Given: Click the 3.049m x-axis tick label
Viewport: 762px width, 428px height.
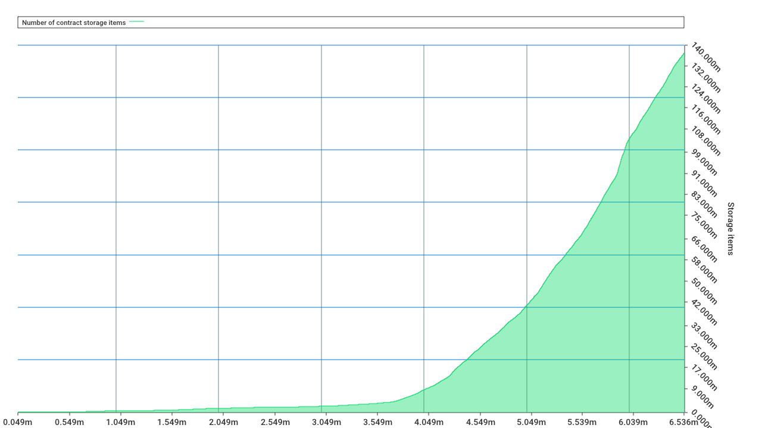Looking at the screenshot, I should click(326, 422).
